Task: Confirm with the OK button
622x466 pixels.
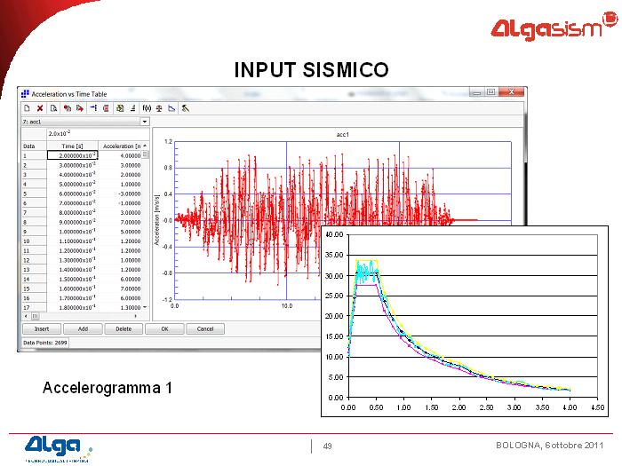Action: 164,328
